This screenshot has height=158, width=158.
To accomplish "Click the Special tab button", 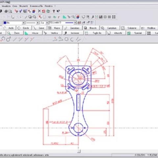I will [136, 33].
